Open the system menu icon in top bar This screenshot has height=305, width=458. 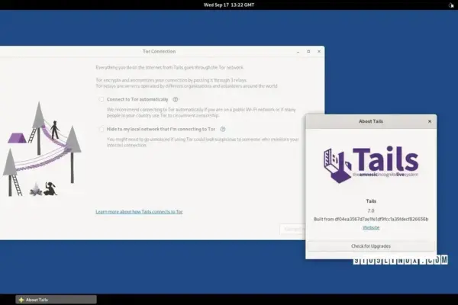451,5
